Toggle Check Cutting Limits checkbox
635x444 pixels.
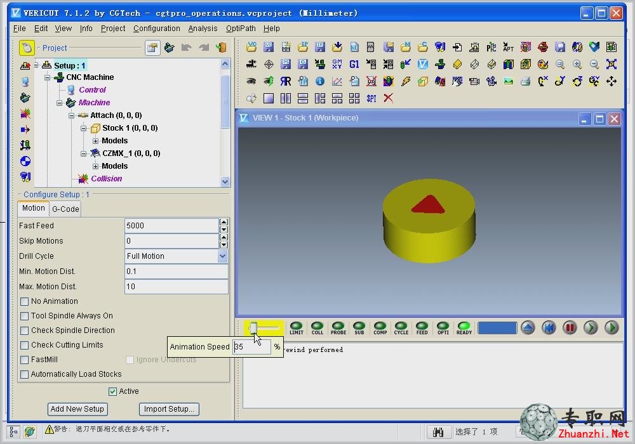24,345
